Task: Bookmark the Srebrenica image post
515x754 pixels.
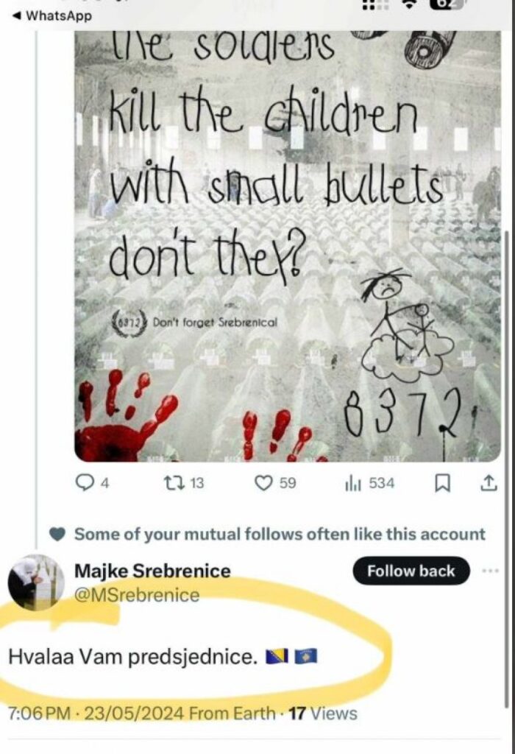Action: pyautogui.click(x=443, y=483)
